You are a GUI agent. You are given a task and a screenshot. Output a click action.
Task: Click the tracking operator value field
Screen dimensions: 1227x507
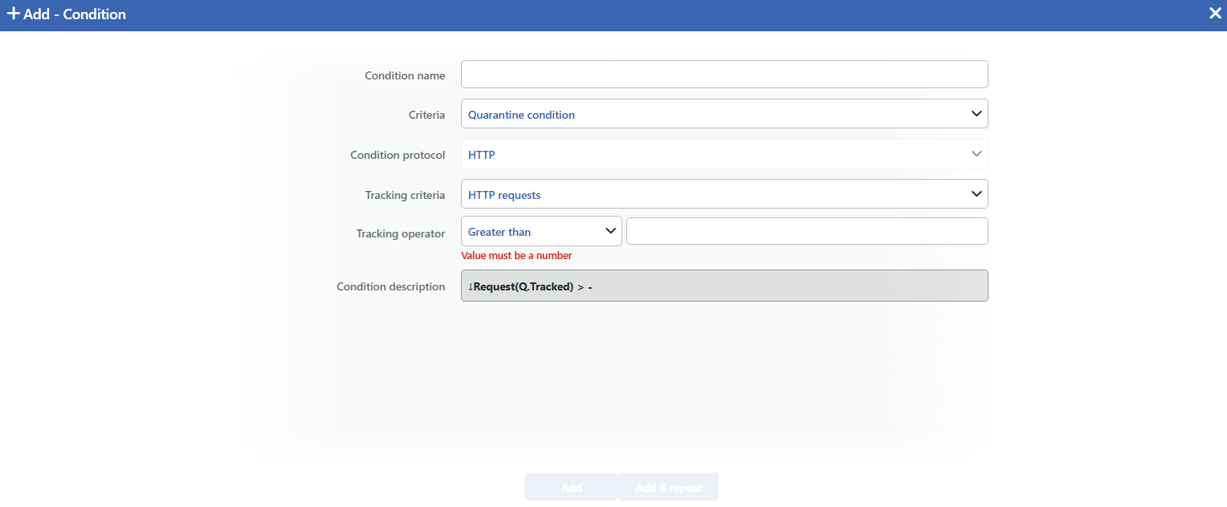(x=807, y=231)
